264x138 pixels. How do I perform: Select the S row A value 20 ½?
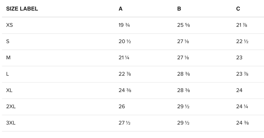pos(124,41)
